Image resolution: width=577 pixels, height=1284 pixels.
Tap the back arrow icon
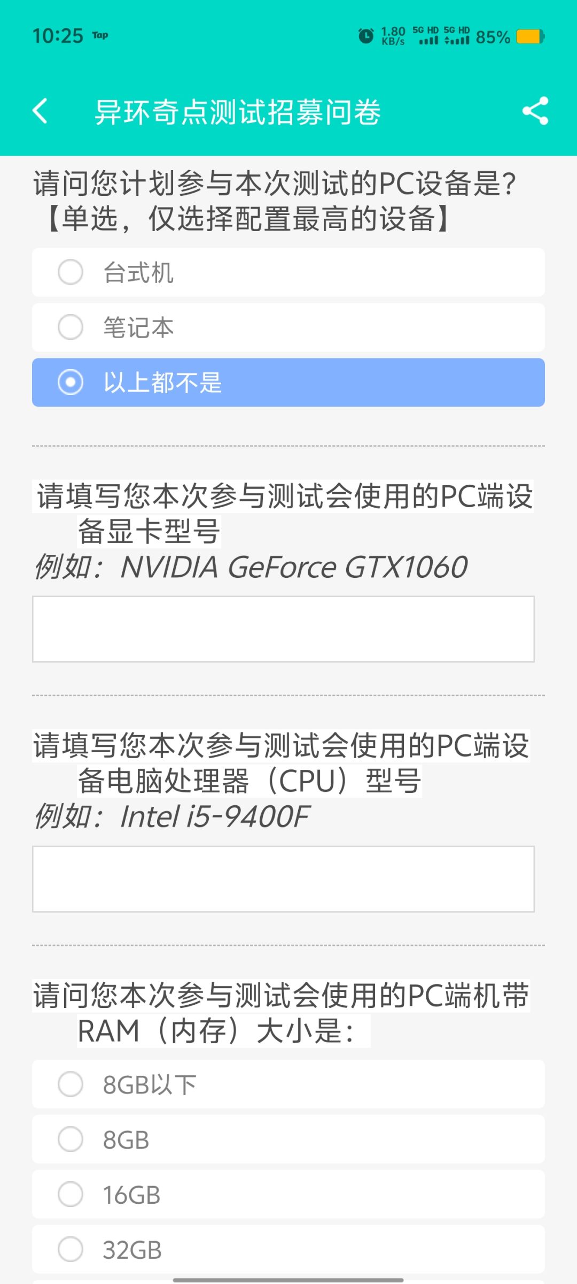[41, 111]
